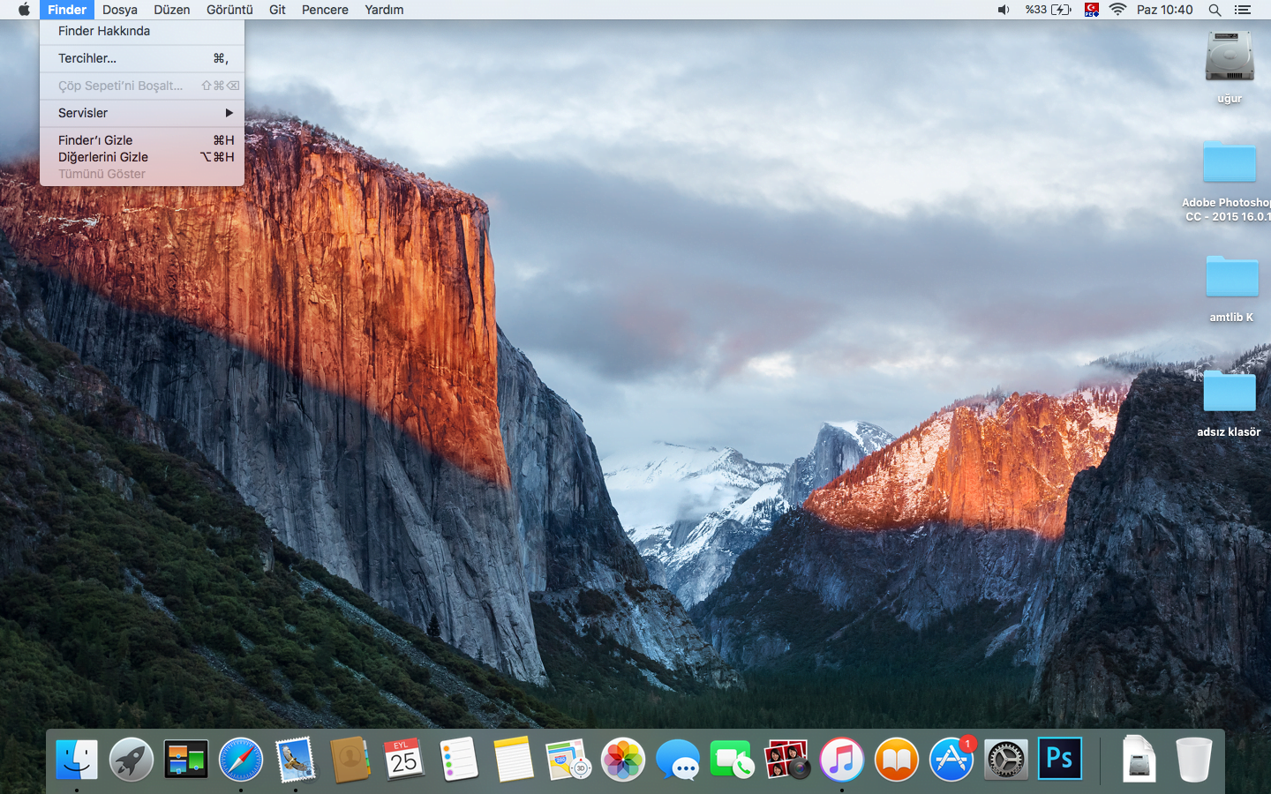Open Launchpad
1271x794 pixels.
coord(132,759)
